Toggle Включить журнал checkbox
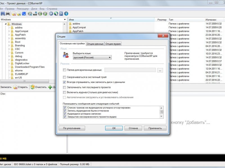Viewport: 225px width, 168px height. pyautogui.click(x=64, y=92)
